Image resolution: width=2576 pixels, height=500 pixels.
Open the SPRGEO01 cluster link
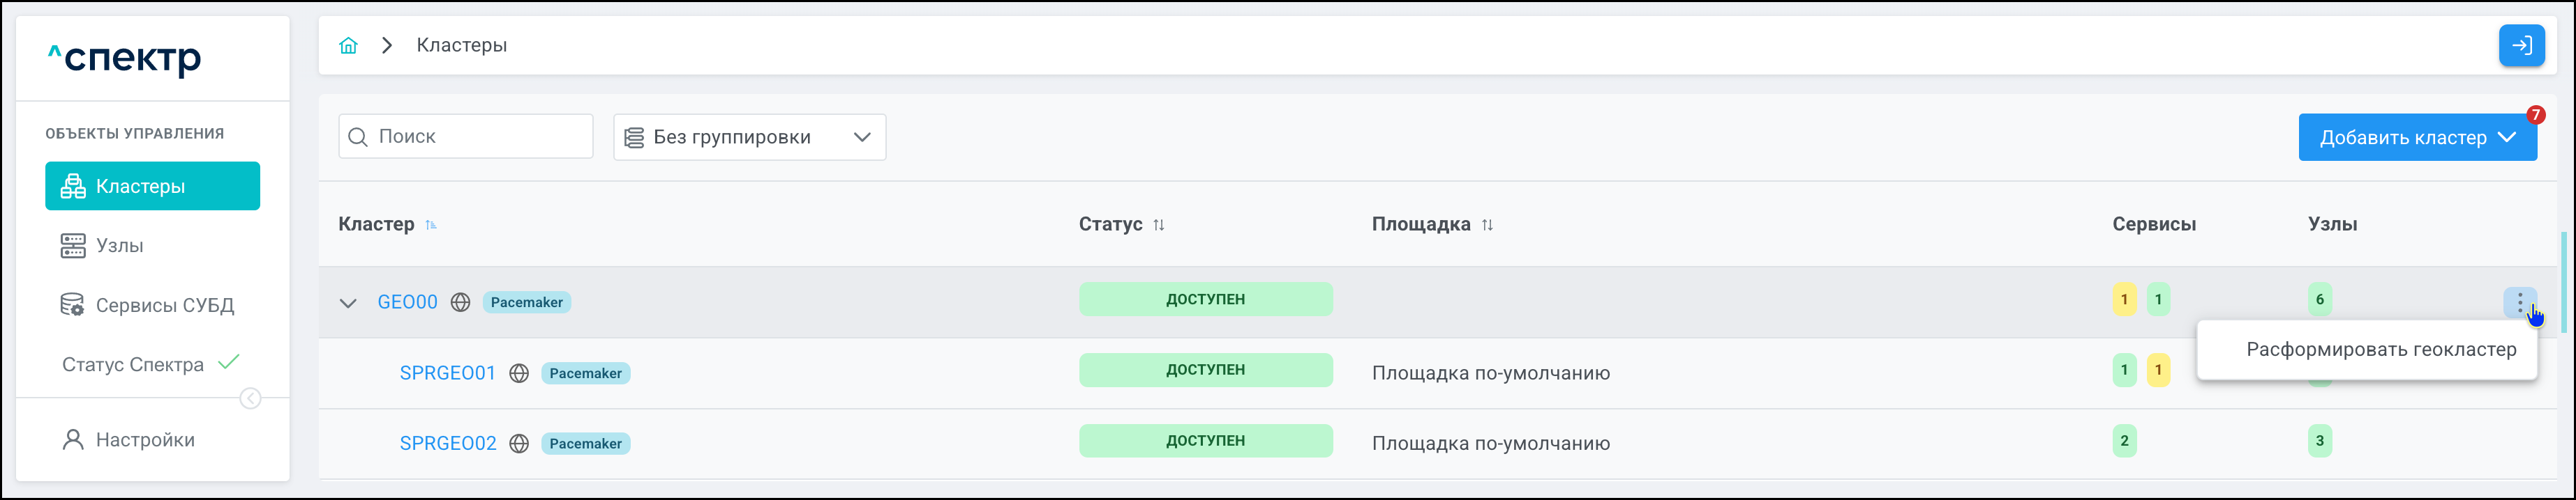[x=447, y=373]
